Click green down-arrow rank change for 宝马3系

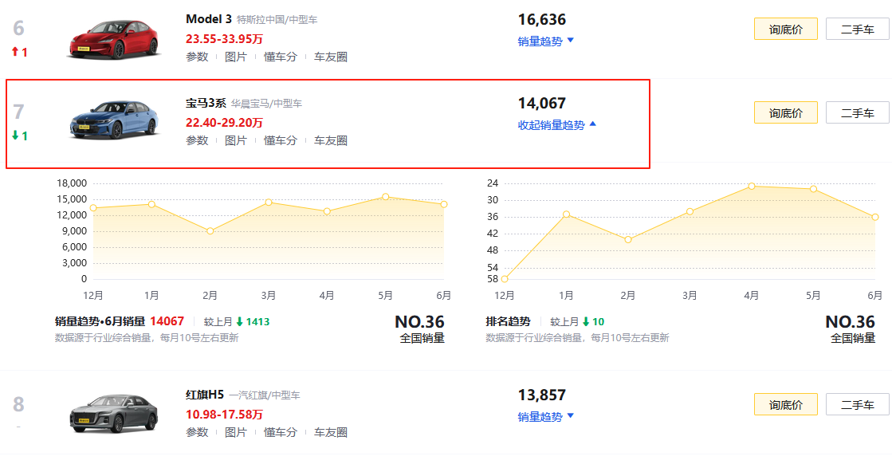[x=19, y=136]
